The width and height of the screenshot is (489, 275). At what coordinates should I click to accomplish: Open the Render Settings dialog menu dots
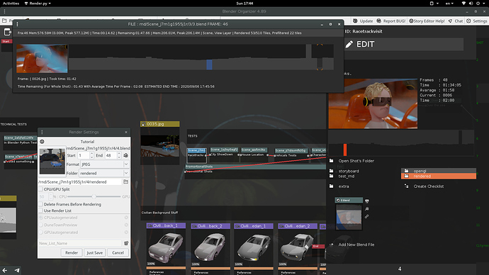click(42, 133)
